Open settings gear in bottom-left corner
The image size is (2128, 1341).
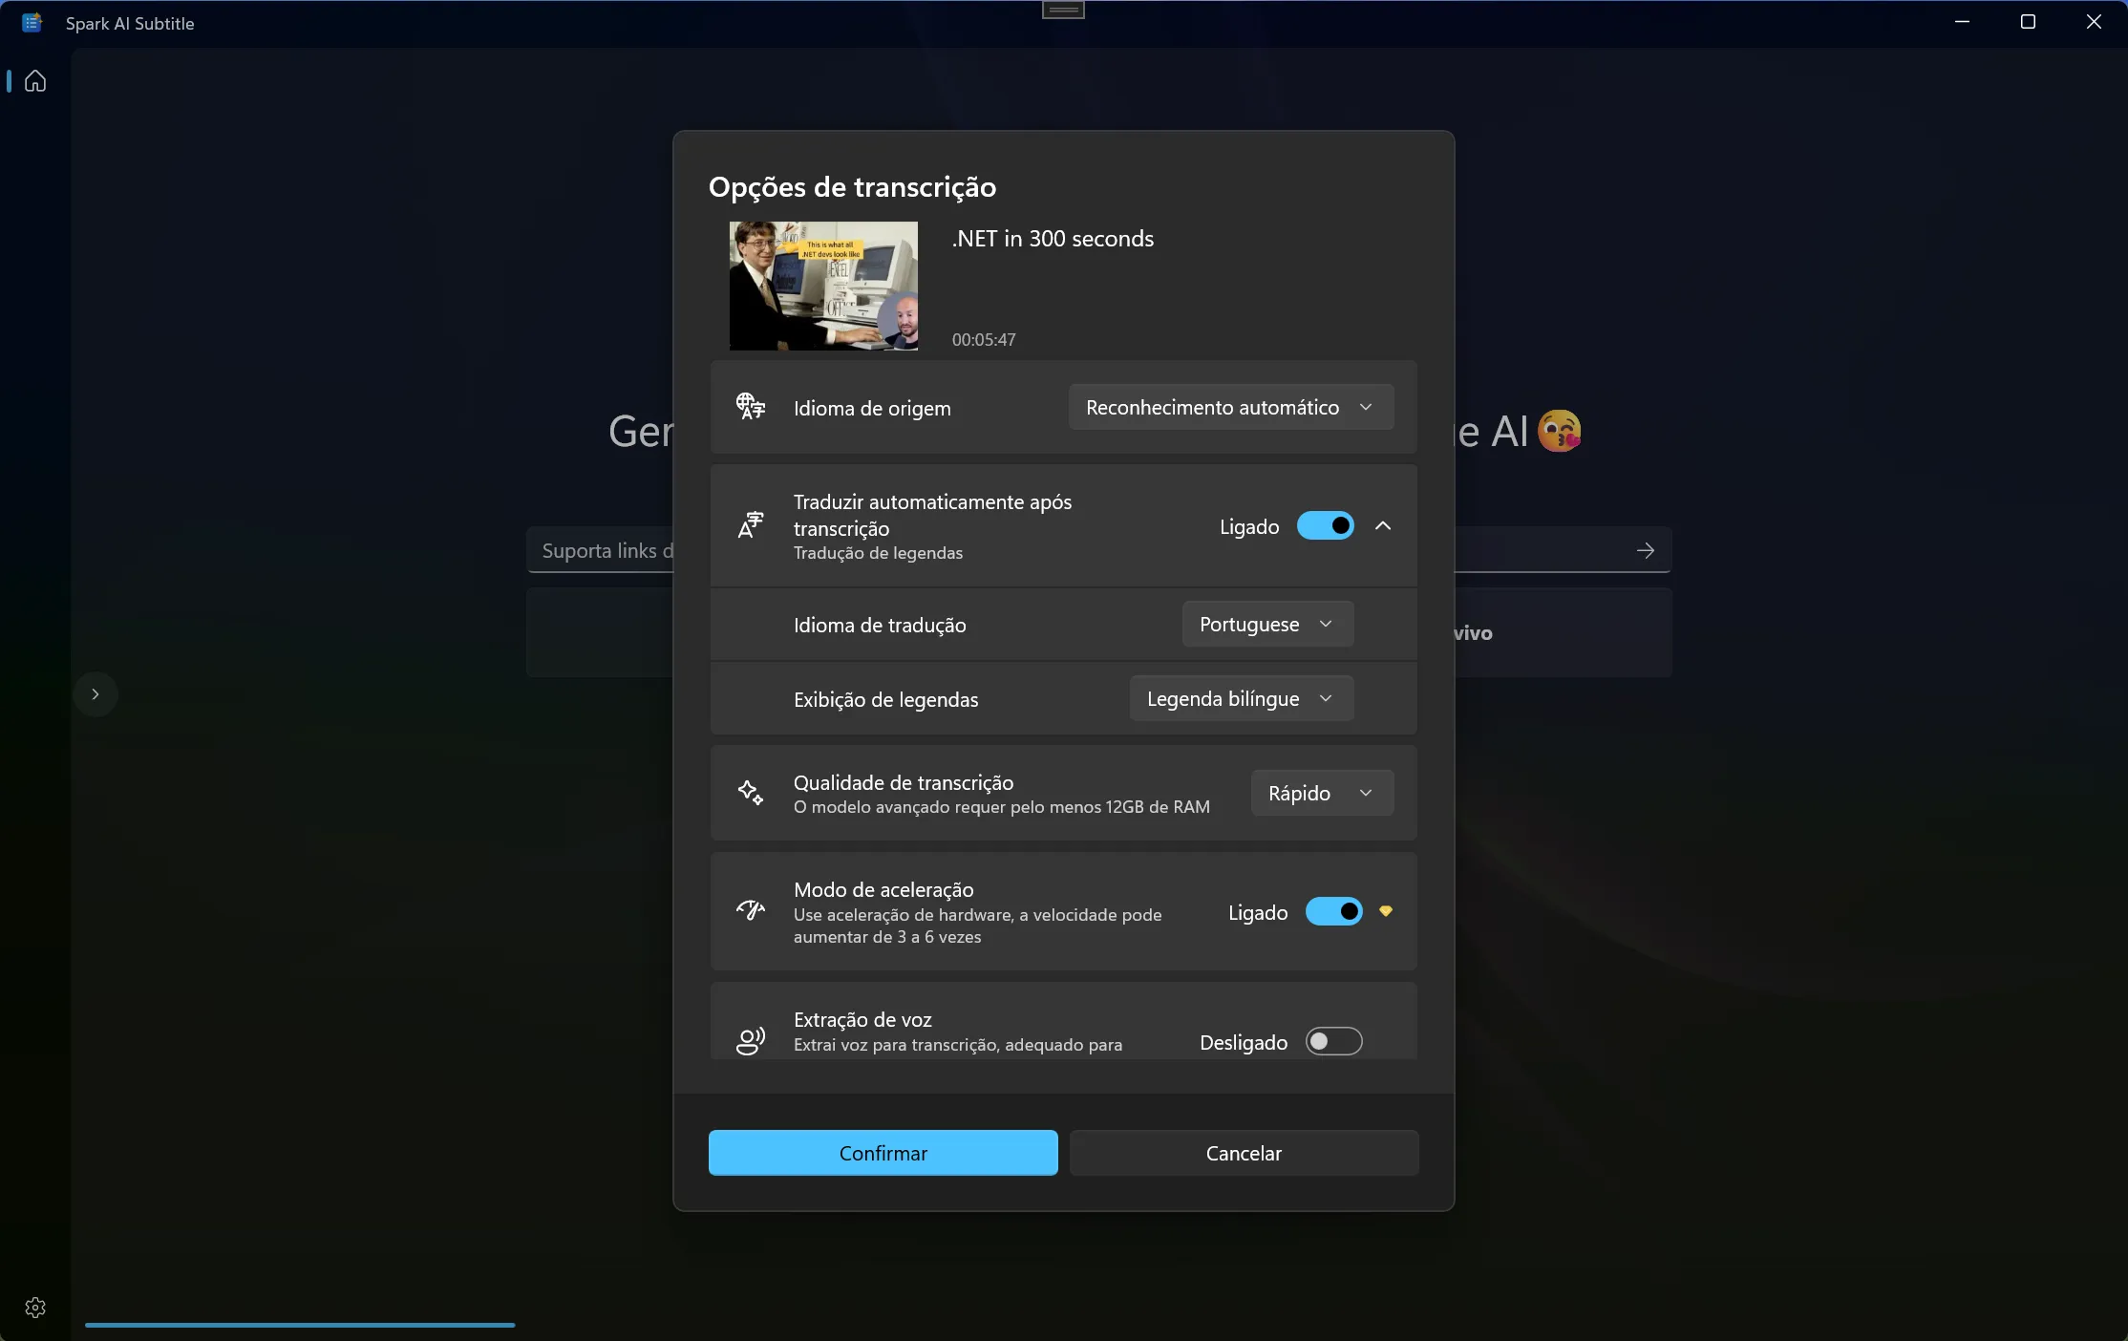pos(35,1308)
